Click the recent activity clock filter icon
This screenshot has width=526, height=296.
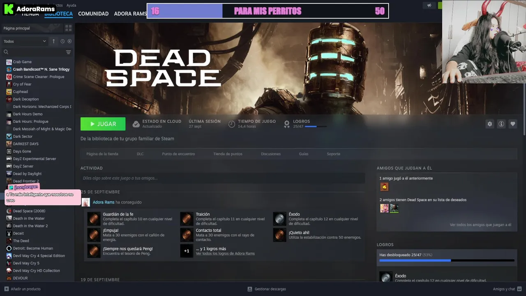62,41
